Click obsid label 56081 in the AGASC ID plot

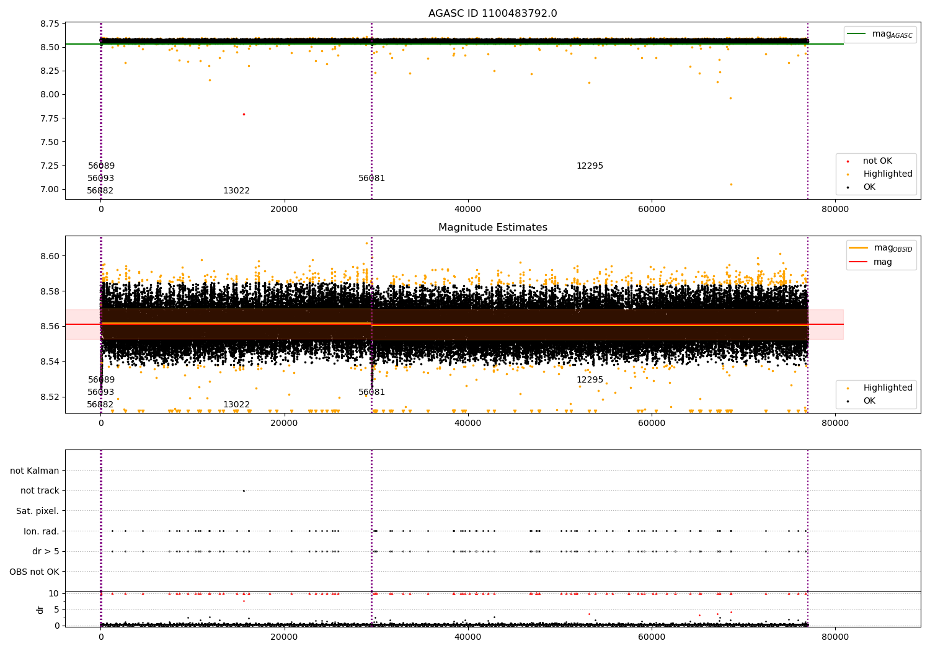[x=371, y=179]
